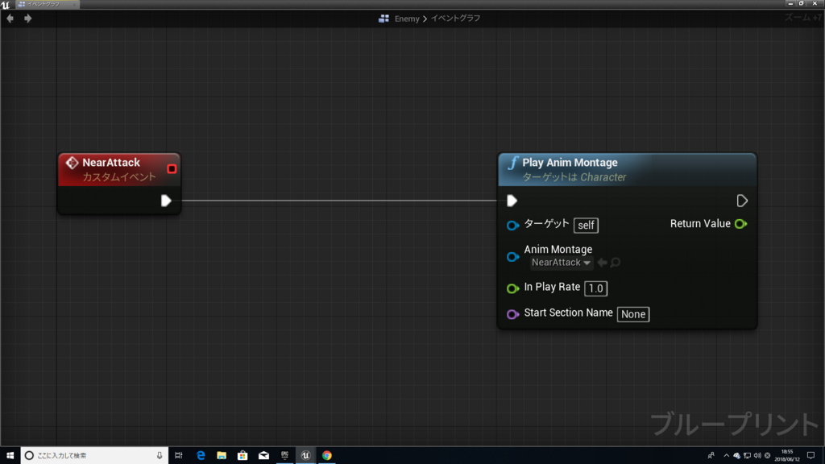Open the Action Center notification icon
This screenshot has width=825, height=464.
coord(810,456)
